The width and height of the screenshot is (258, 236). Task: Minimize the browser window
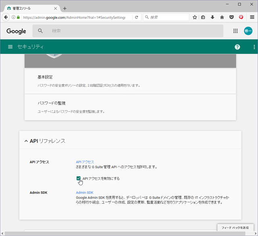coord(227,4)
